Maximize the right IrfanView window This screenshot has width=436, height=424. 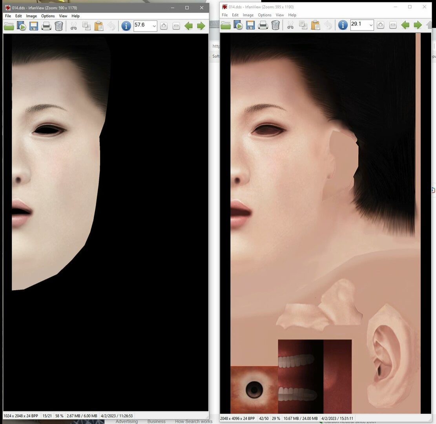(410, 7)
